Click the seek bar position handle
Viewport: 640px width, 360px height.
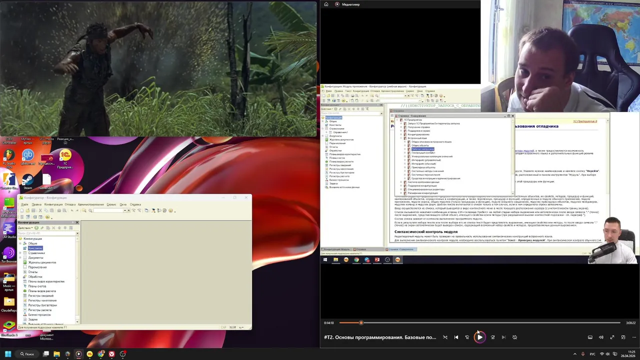tap(361, 322)
